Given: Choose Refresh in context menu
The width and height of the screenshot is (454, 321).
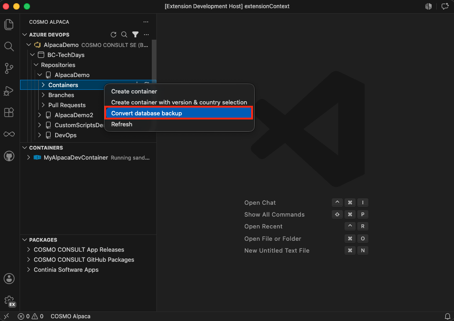Looking at the screenshot, I should [x=179, y=124].
